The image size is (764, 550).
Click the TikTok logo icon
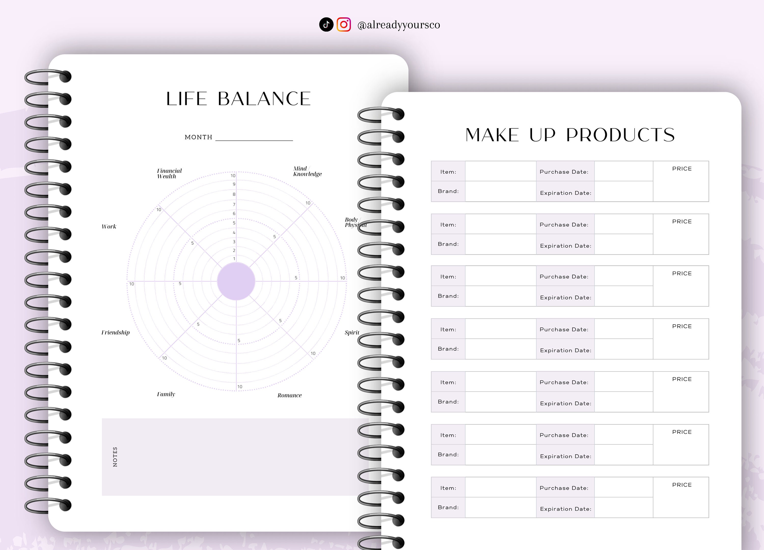(x=326, y=25)
